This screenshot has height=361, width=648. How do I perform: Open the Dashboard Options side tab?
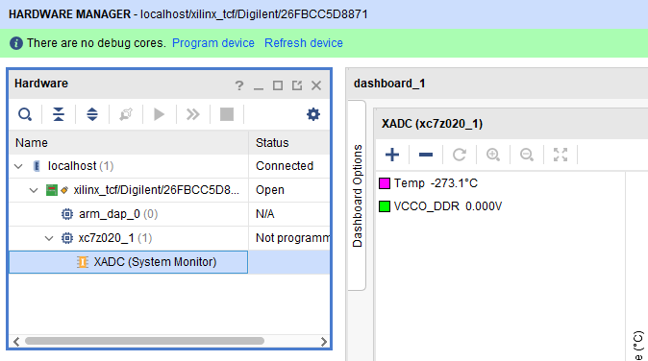click(x=357, y=196)
